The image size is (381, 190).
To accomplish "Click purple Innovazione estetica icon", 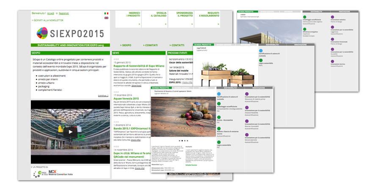I will (332, 17).
